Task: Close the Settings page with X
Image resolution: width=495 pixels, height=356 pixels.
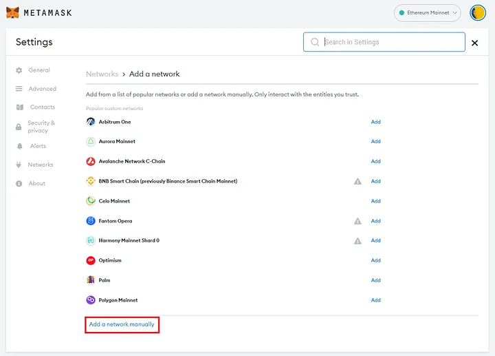Action: click(474, 43)
